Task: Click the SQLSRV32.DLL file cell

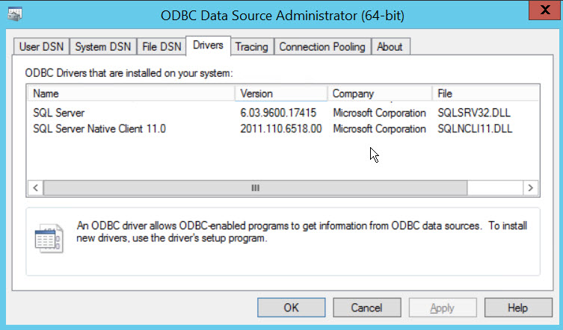Action: click(x=474, y=113)
